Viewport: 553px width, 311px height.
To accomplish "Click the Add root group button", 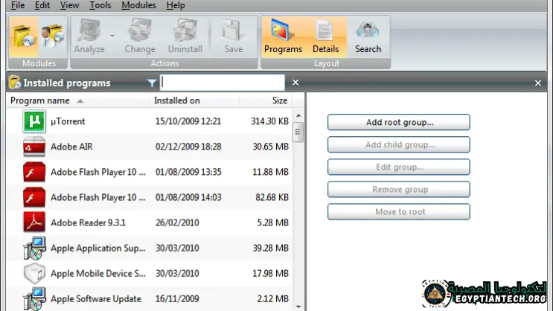I will pyautogui.click(x=399, y=122).
